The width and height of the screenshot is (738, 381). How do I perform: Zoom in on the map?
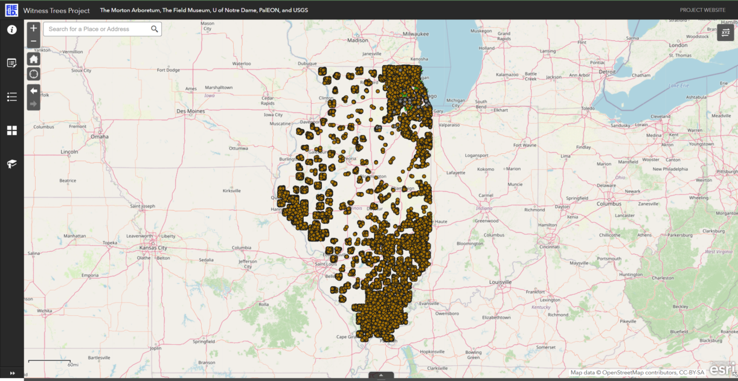pyautogui.click(x=34, y=28)
